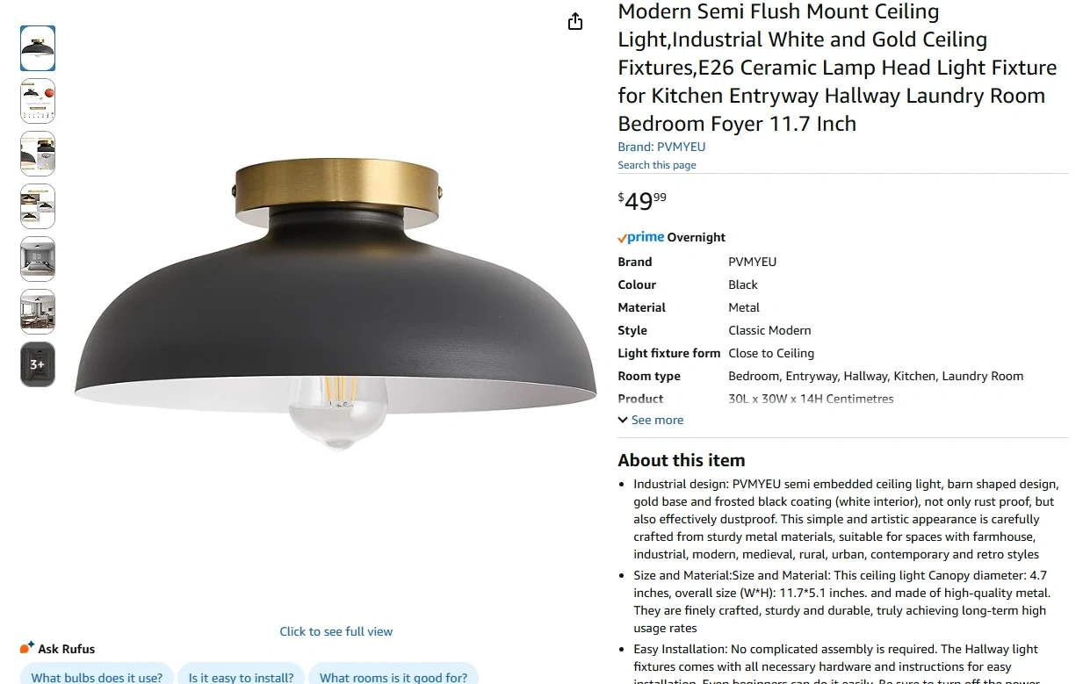Open the 3+ more images thumbnail
Viewport: 1083px width, 684px height.
tap(38, 364)
